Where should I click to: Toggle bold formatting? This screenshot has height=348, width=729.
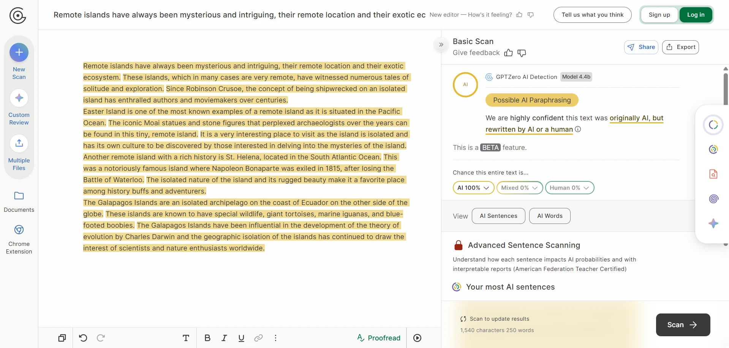(x=207, y=338)
